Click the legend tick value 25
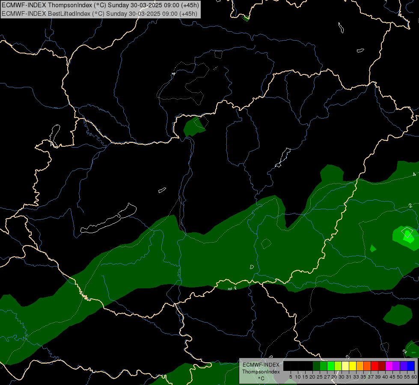 [320, 377]
